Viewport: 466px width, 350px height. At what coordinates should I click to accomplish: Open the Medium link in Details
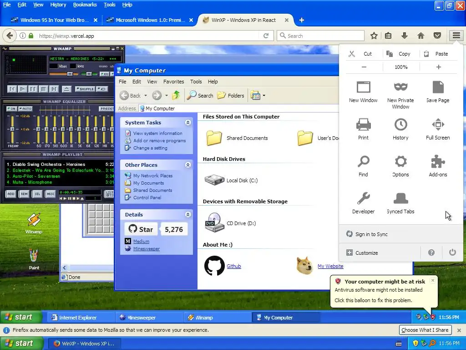tap(141, 242)
